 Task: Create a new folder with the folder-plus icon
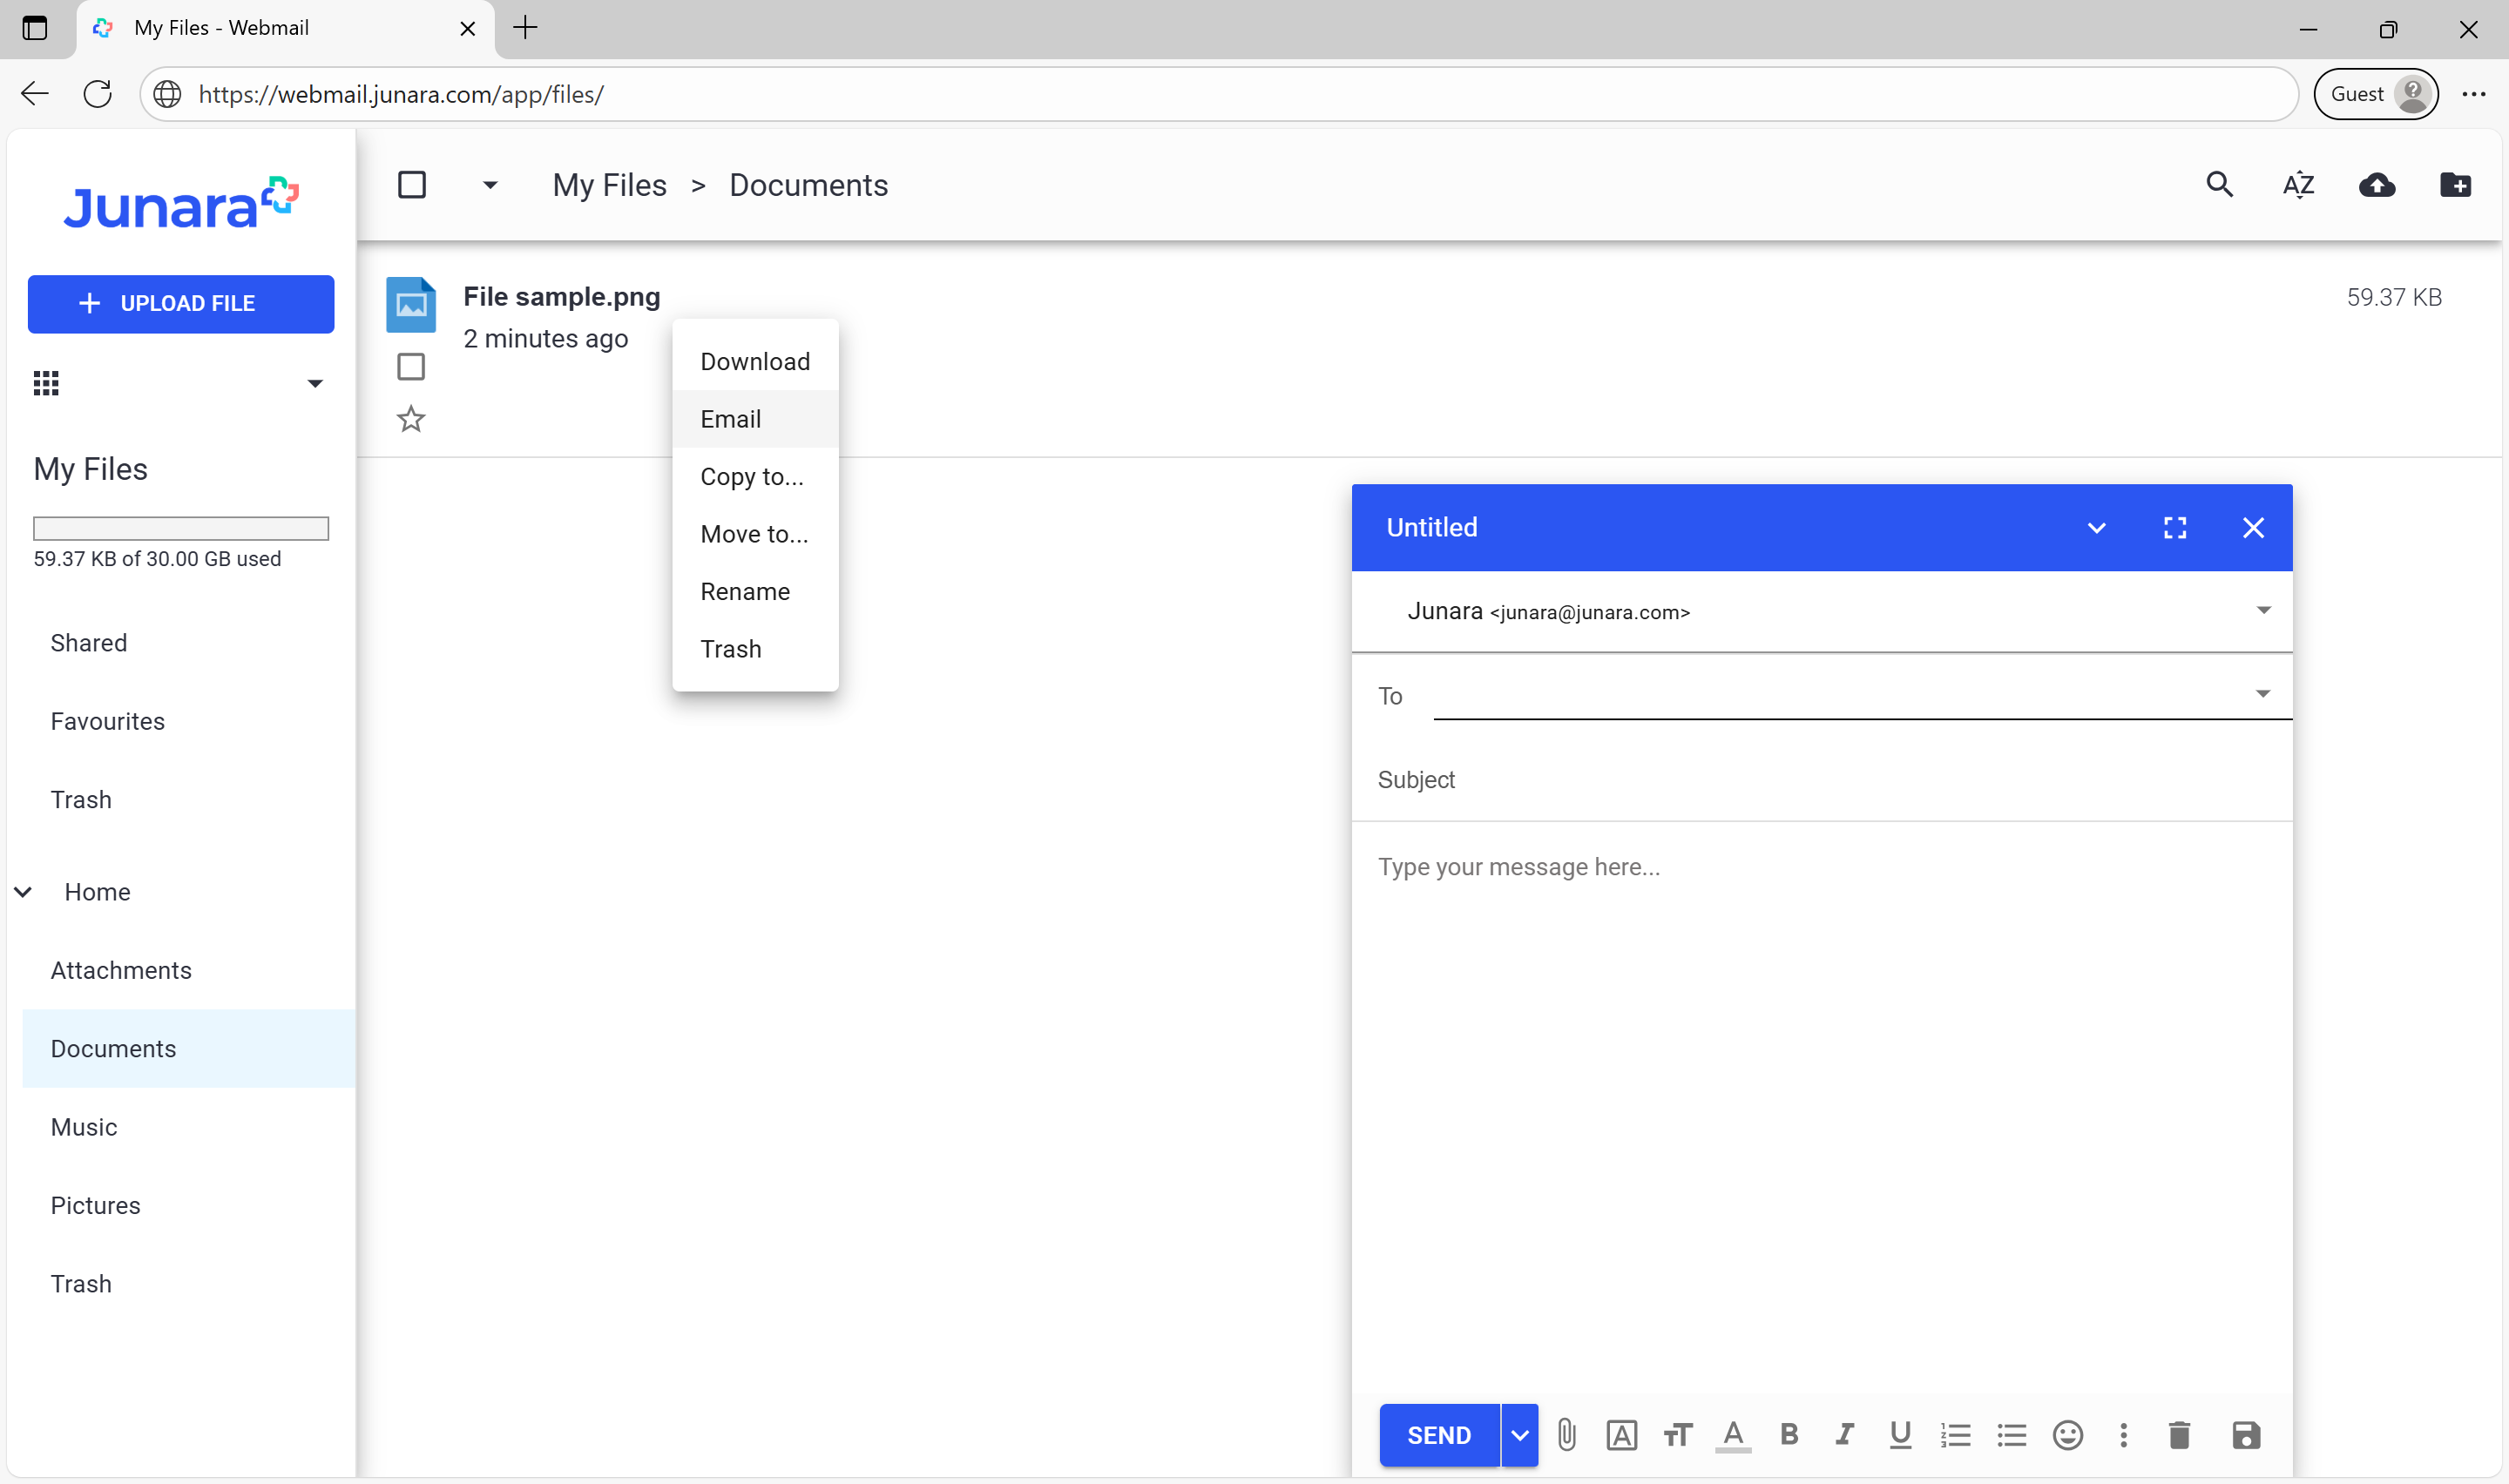(2455, 185)
